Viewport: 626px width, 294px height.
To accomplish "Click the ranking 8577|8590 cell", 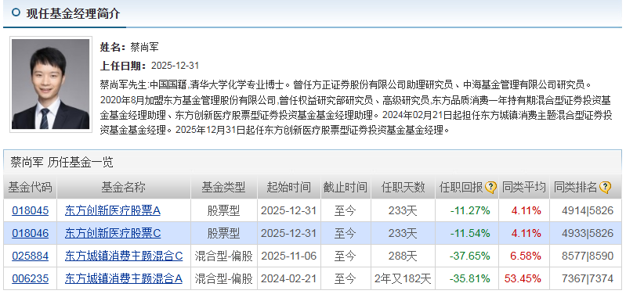I will [x=588, y=256].
